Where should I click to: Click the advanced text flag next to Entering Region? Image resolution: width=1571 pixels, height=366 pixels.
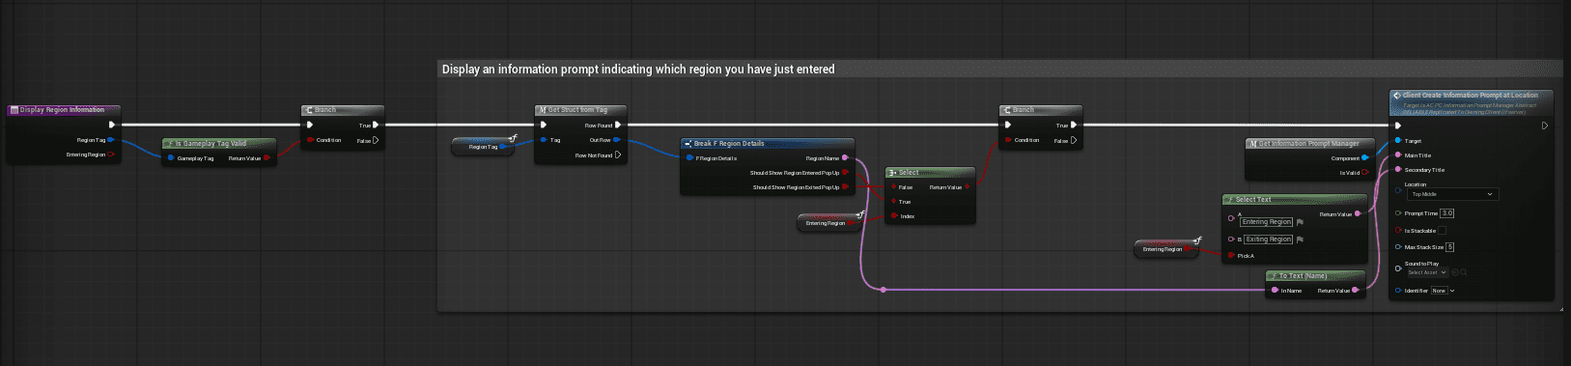[1300, 222]
